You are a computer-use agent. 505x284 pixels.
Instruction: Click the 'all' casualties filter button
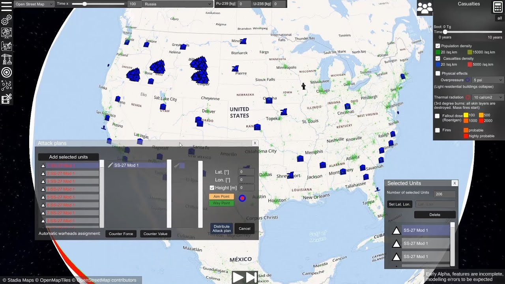[x=499, y=18]
